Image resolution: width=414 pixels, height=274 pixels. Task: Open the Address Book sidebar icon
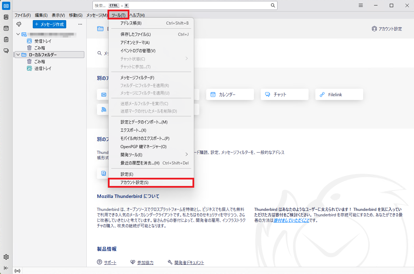[x=6, y=17]
